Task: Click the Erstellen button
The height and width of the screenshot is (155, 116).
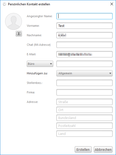Action: 83,149
